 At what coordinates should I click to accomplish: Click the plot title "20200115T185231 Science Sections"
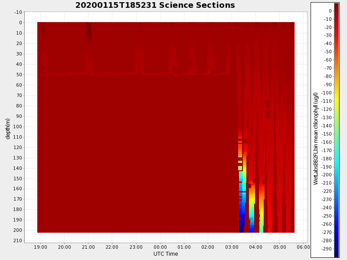click(x=155, y=5)
